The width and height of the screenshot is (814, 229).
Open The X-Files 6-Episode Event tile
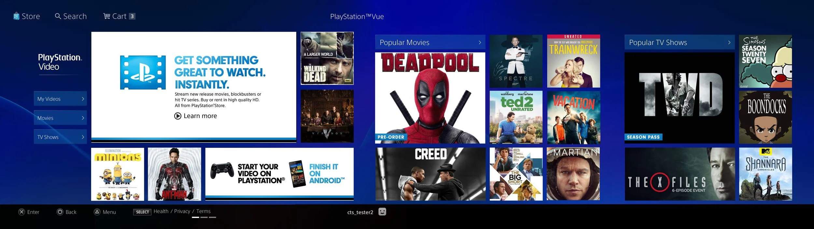pyautogui.click(x=680, y=174)
